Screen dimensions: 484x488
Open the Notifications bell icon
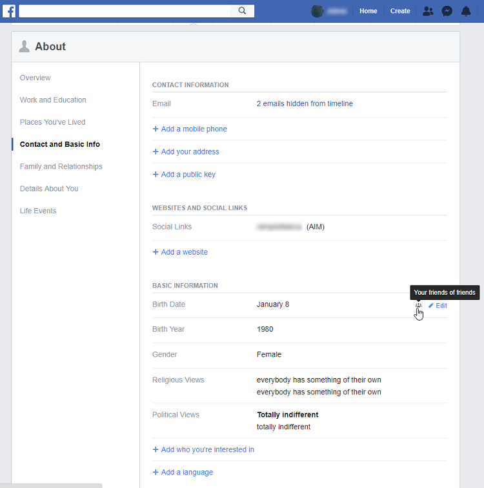tap(466, 11)
